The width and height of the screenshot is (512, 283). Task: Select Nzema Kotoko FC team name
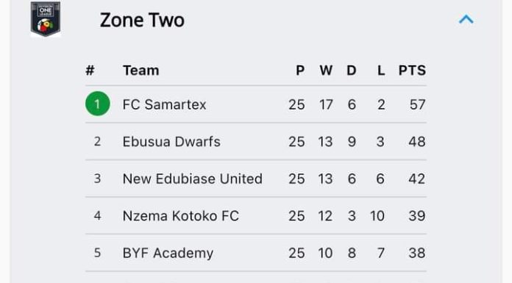pos(180,216)
